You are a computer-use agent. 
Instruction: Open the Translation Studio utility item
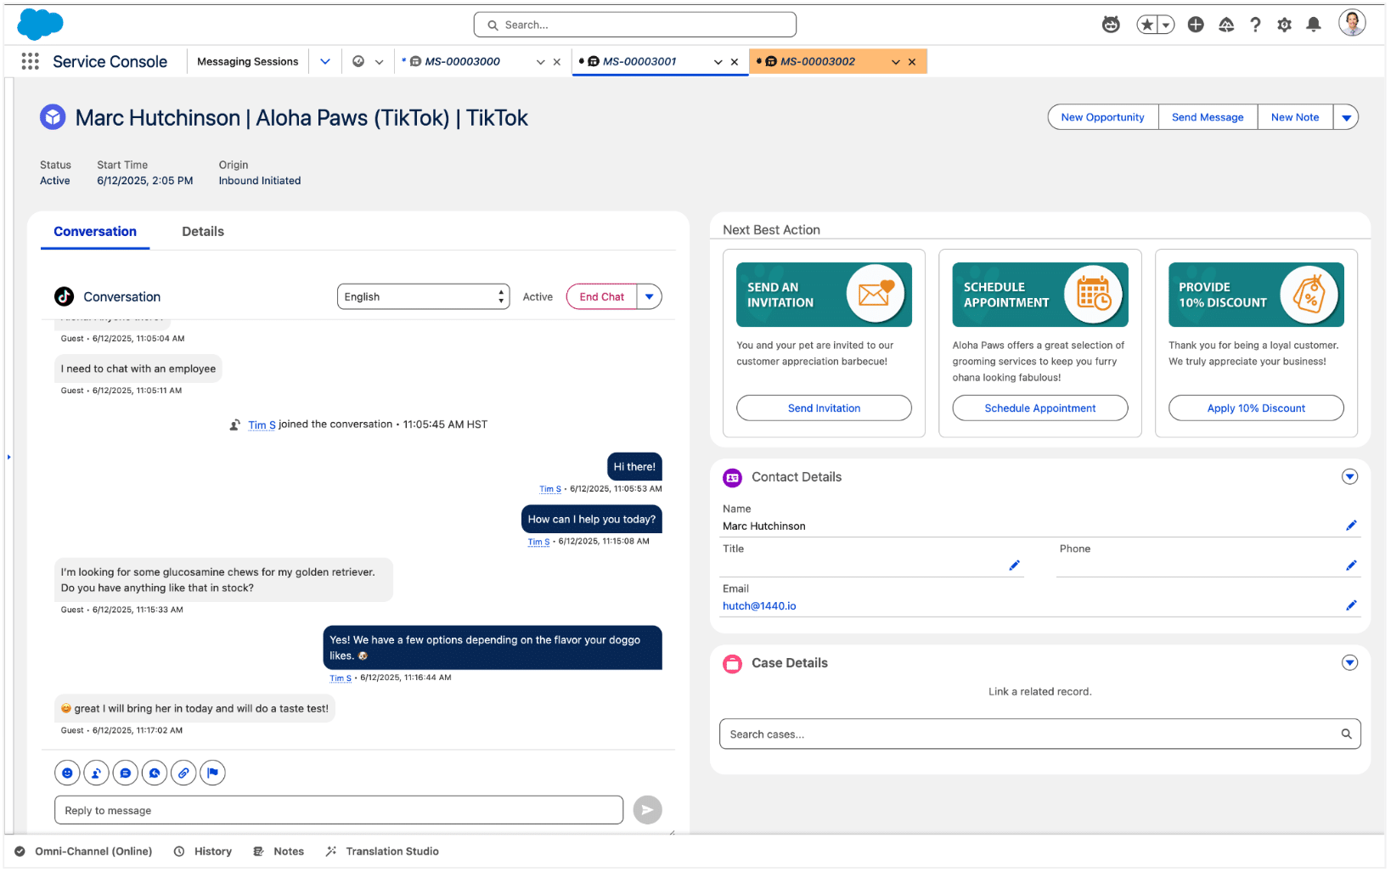point(382,852)
